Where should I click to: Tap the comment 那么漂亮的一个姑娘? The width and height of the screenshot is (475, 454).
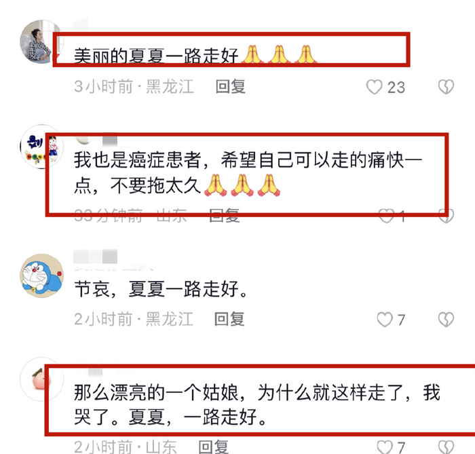pos(257,405)
